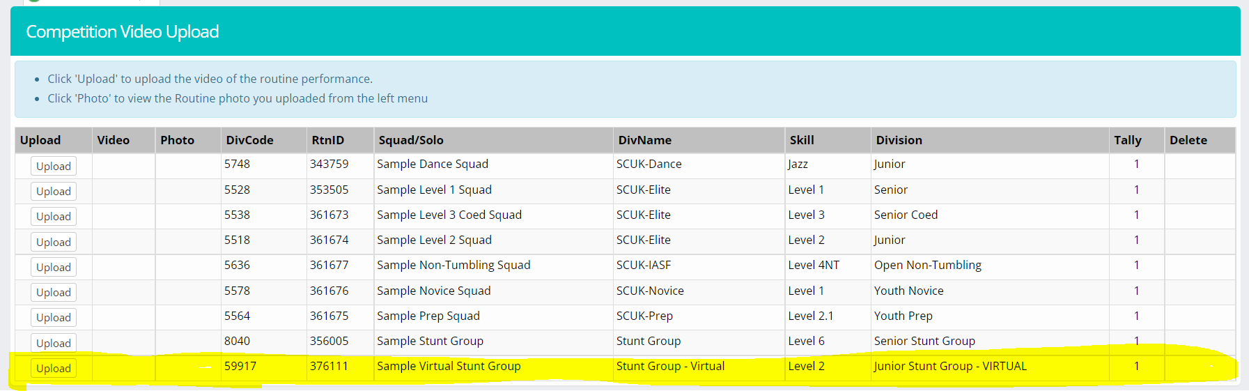Upload video for Sample Dance Squad
Viewport: 1249px width, 391px height.
54,166
